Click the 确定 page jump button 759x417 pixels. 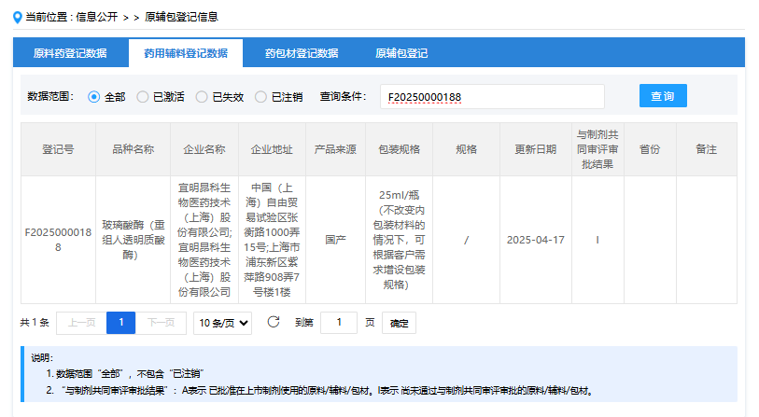coord(399,323)
